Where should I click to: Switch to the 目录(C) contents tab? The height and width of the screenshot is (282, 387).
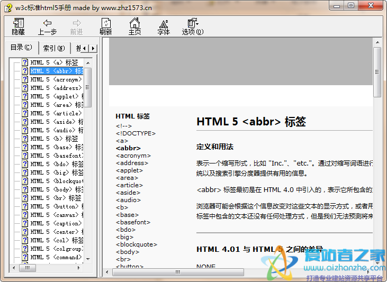pyautogui.click(x=22, y=48)
